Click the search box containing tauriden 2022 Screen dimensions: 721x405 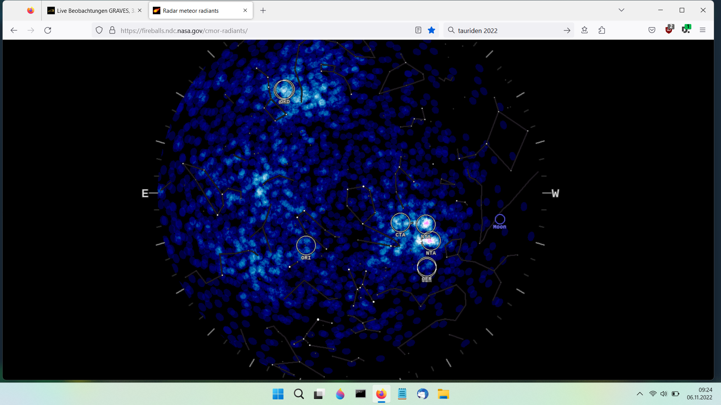(x=508, y=31)
